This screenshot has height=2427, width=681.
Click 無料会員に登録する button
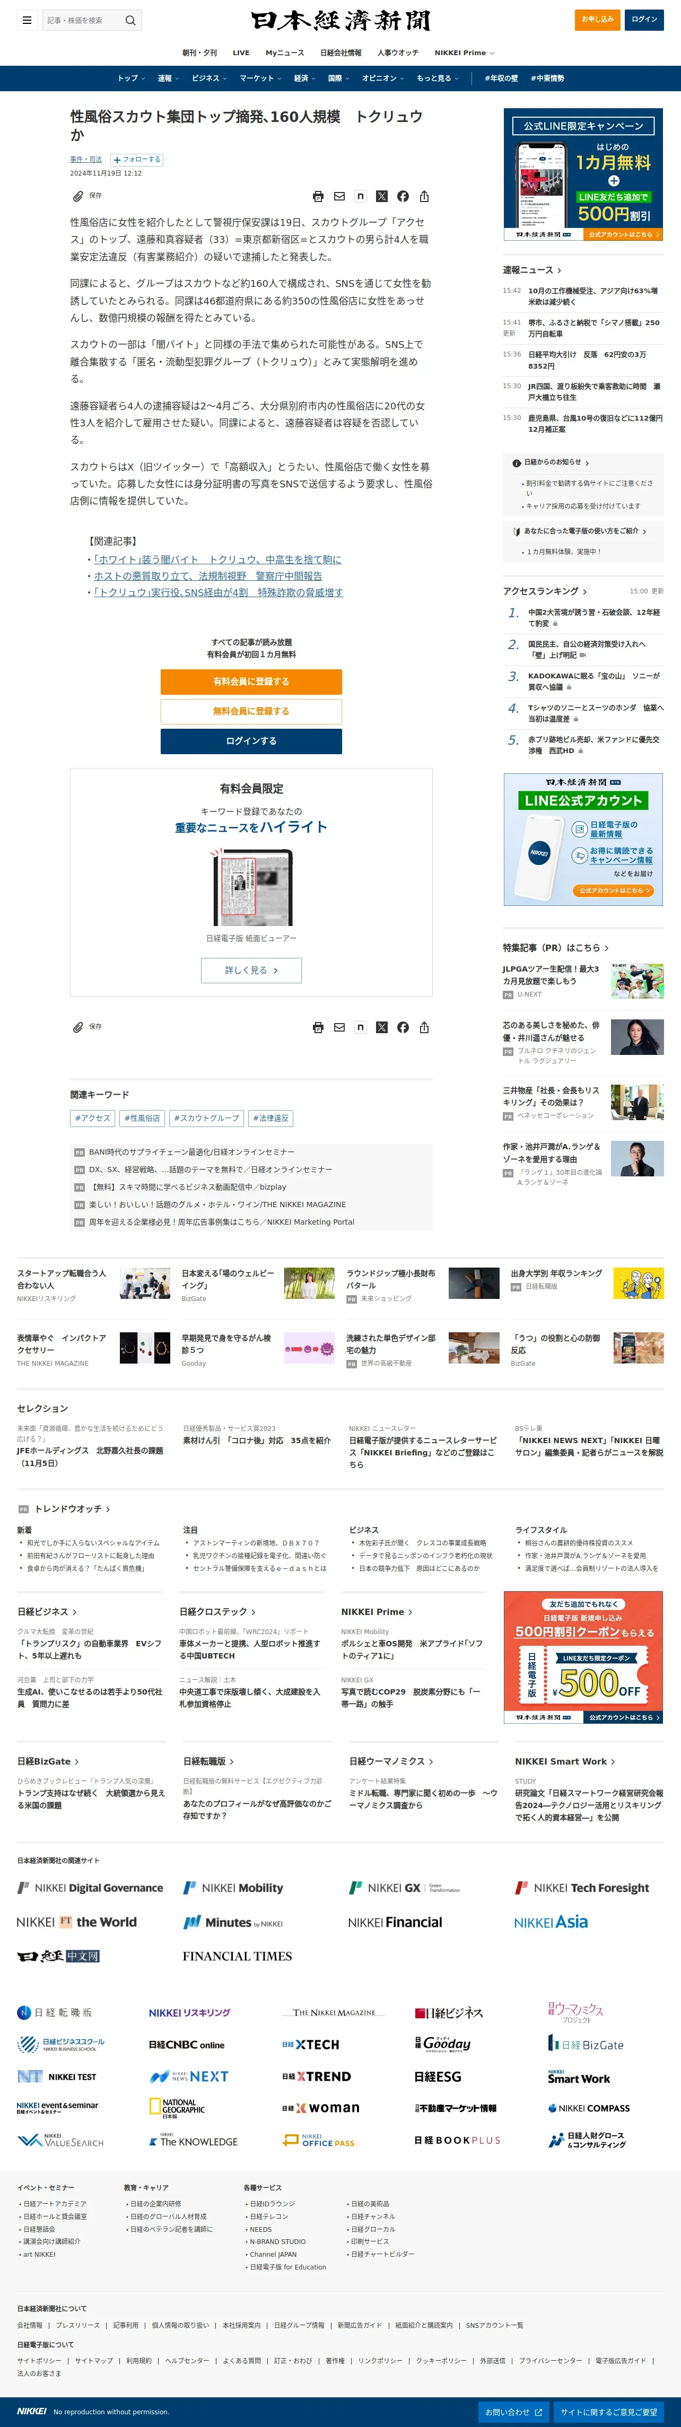(250, 711)
